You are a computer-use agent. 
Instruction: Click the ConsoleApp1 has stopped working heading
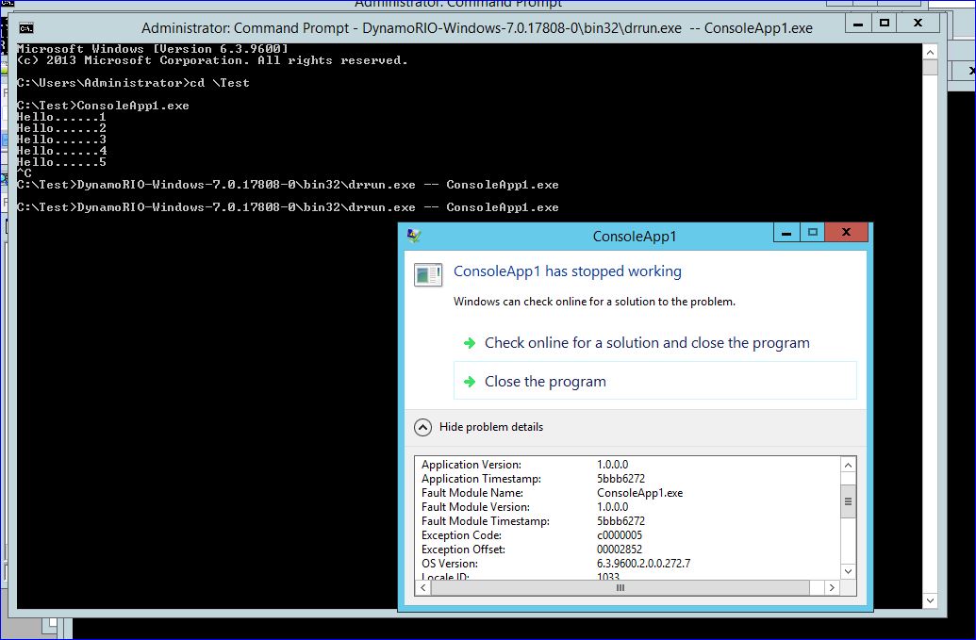pyautogui.click(x=567, y=271)
